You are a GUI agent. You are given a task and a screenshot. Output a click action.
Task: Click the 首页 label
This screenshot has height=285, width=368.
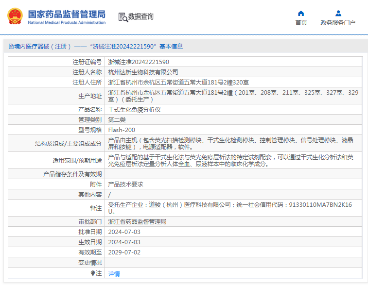pos(301,22)
